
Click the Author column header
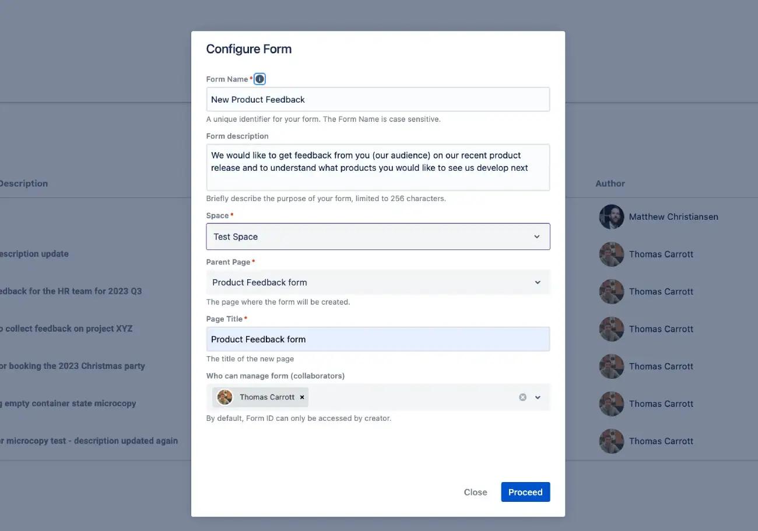click(610, 183)
